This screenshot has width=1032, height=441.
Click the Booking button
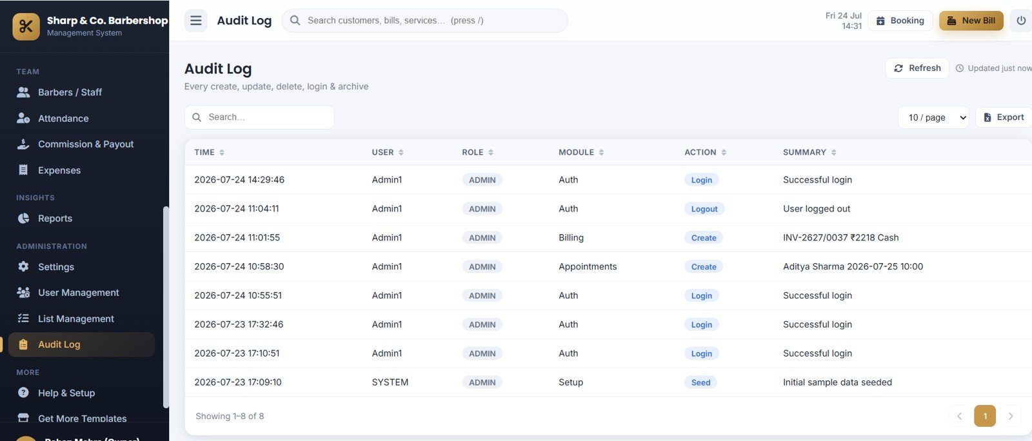[x=900, y=21]
